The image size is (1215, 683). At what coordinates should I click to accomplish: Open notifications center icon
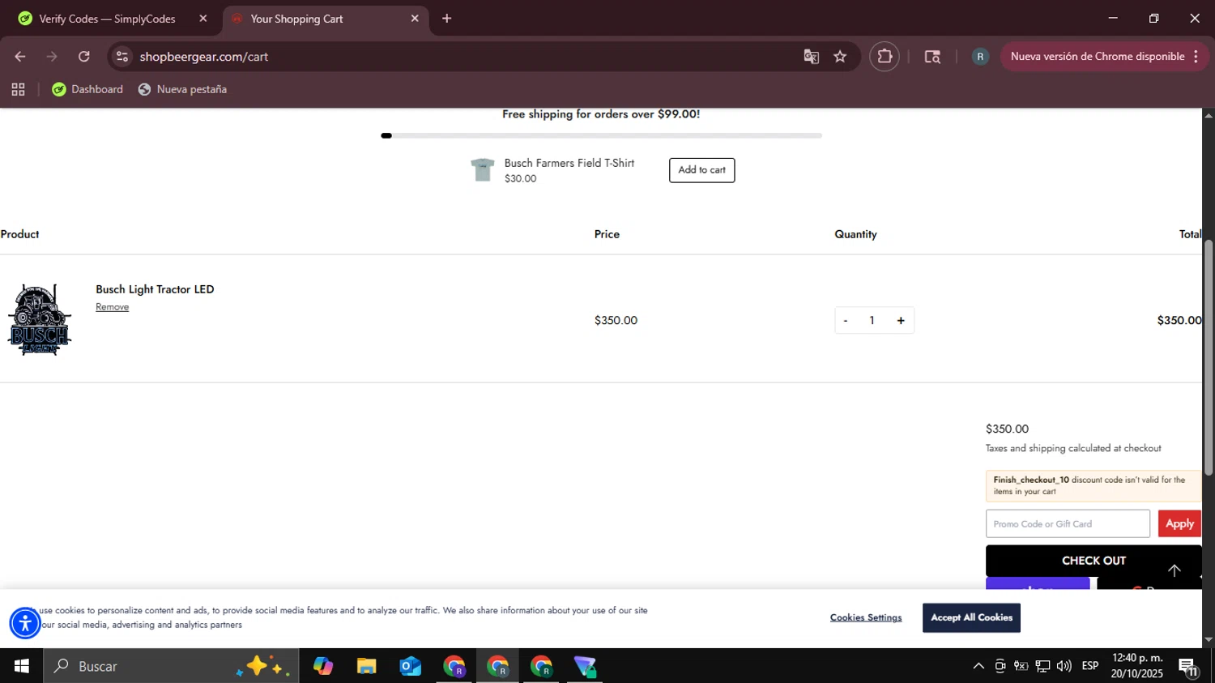[x=1188, y=667]
